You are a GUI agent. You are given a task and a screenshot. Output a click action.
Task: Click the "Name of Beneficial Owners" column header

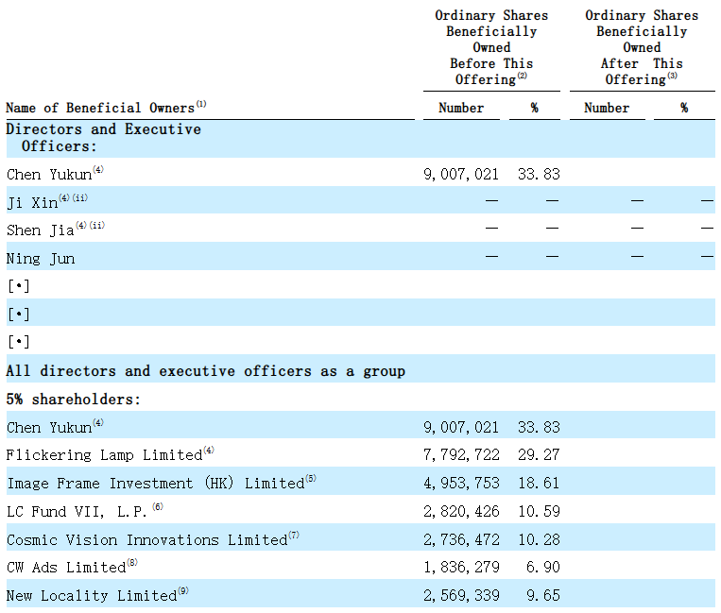99,109
